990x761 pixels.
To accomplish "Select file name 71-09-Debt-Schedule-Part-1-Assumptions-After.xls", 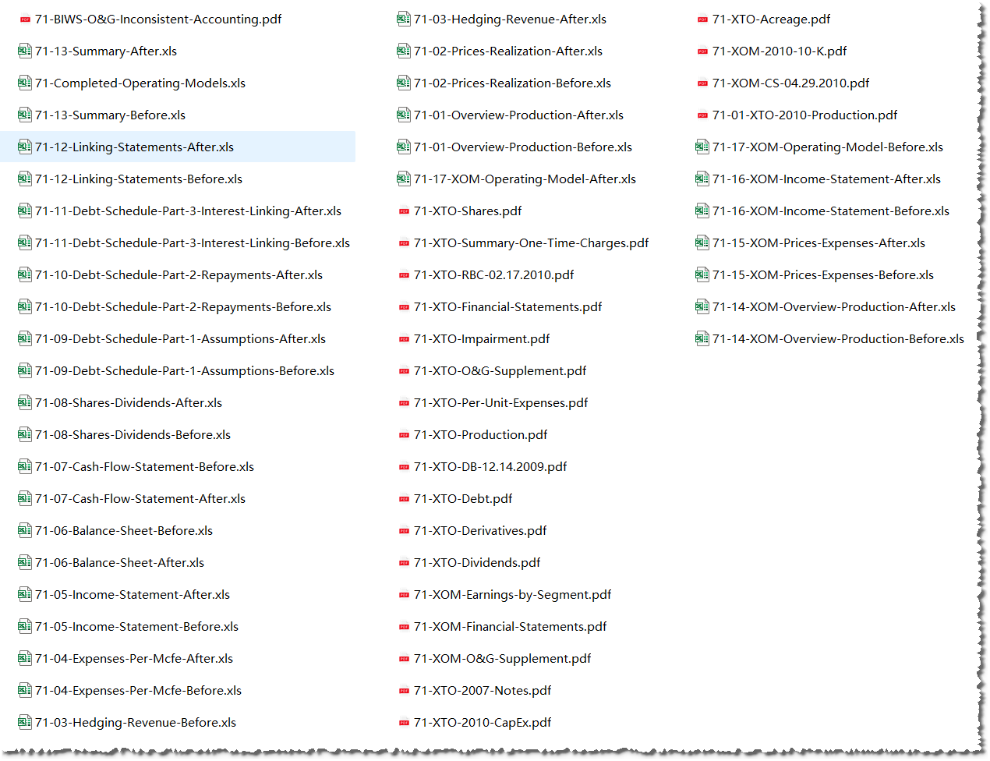I will [x=180, y=339].
